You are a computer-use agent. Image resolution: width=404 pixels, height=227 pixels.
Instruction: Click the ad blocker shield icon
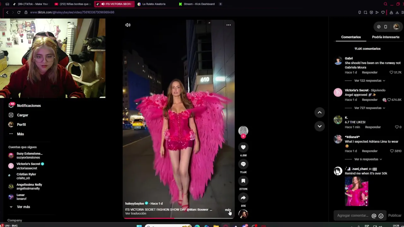tap(371, 12)
